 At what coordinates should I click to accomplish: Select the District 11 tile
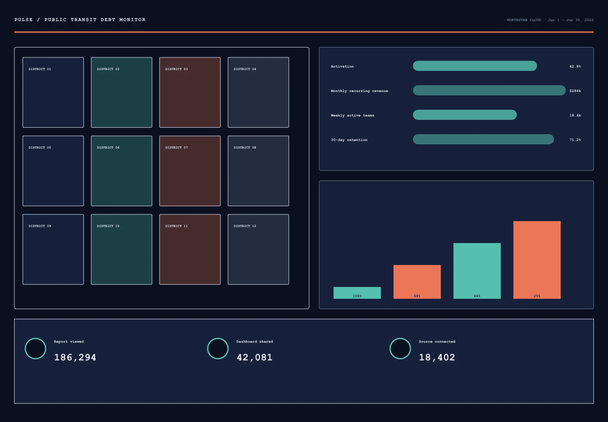tap(190, 249)
